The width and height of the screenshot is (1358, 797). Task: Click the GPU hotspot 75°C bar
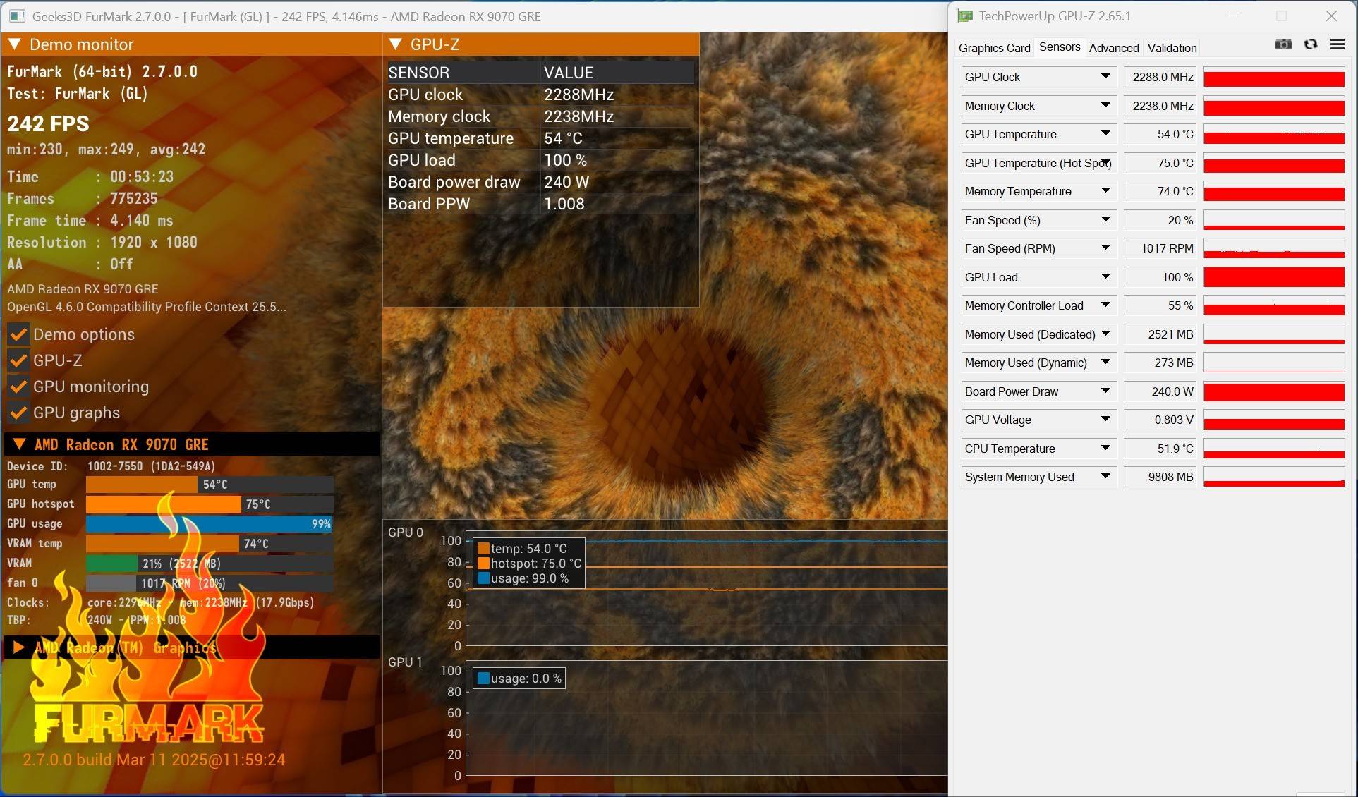tap(164, 504)
